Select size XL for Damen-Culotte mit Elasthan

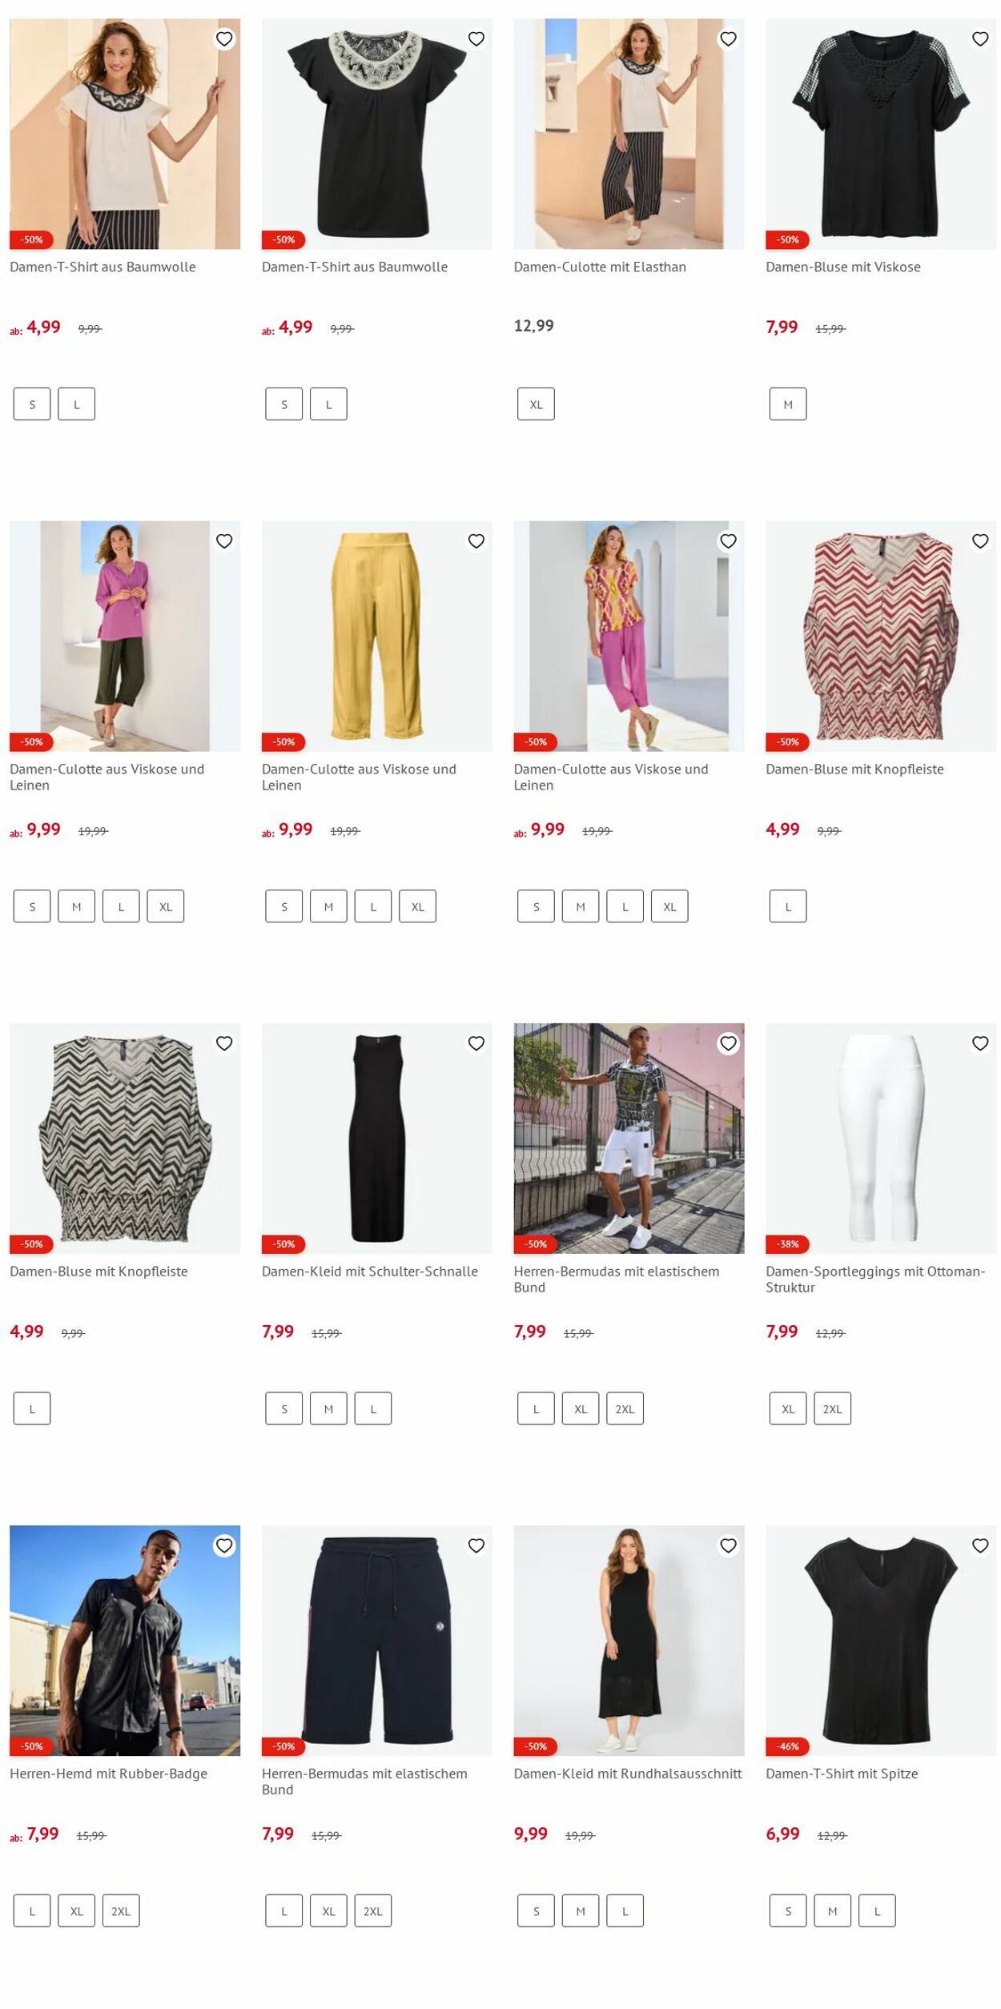(536, 404)
